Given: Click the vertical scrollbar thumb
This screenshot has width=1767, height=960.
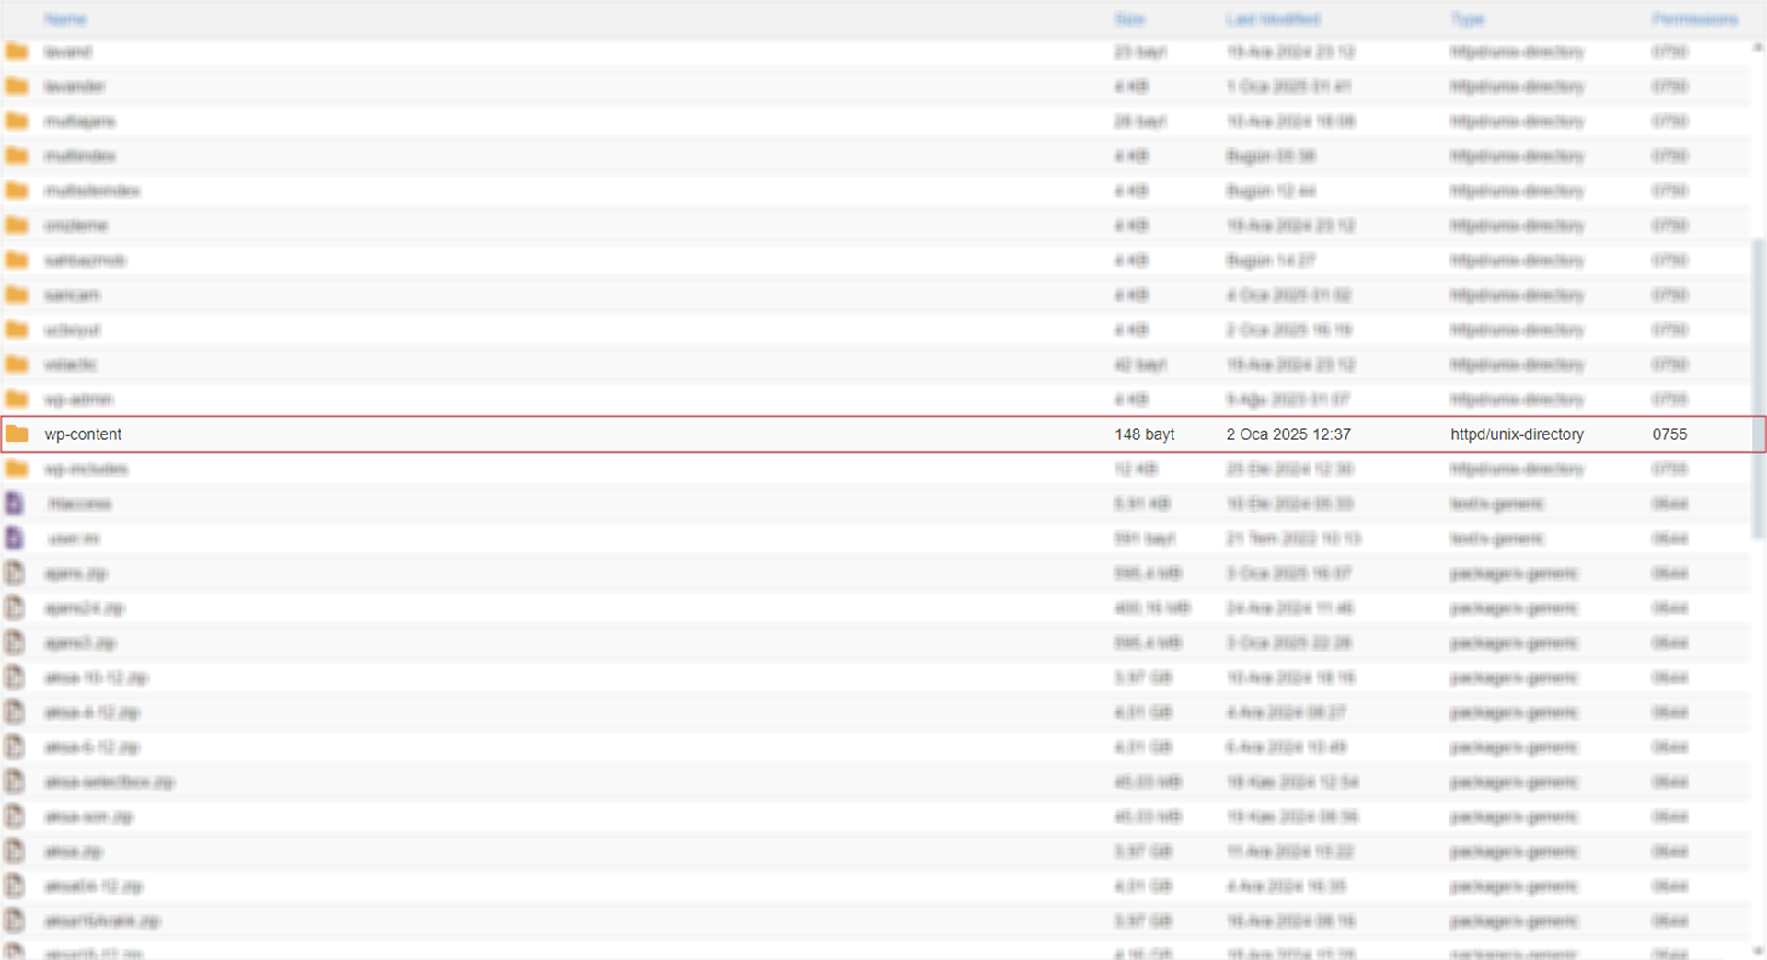Looking at the screenshot, I should 1759,388.
